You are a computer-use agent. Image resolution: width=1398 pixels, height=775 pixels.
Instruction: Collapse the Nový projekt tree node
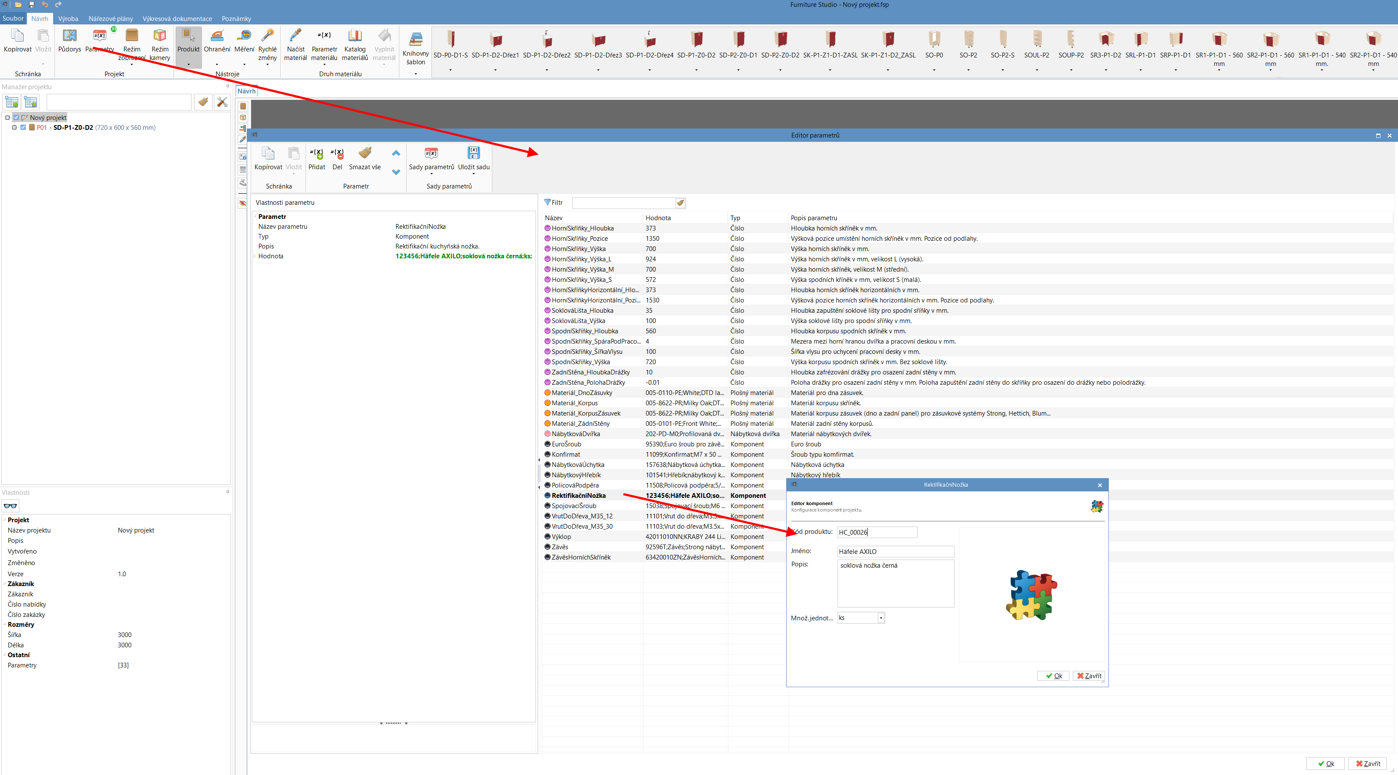8,118
